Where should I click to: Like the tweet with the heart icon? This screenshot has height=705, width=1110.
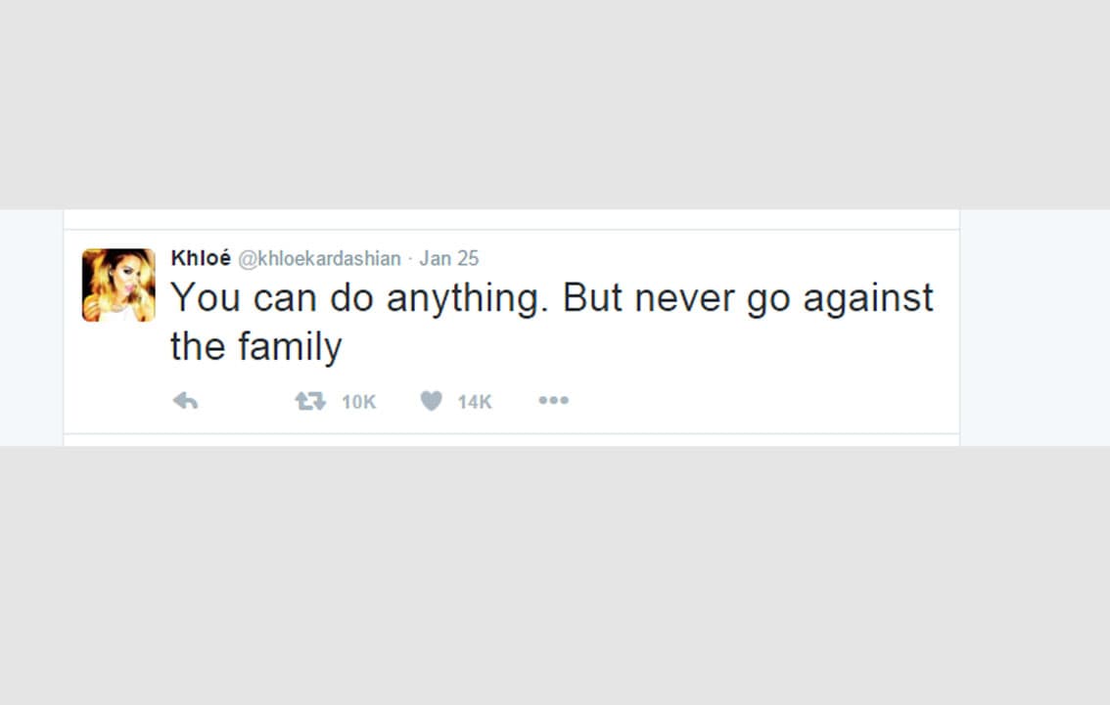point(430,400)
